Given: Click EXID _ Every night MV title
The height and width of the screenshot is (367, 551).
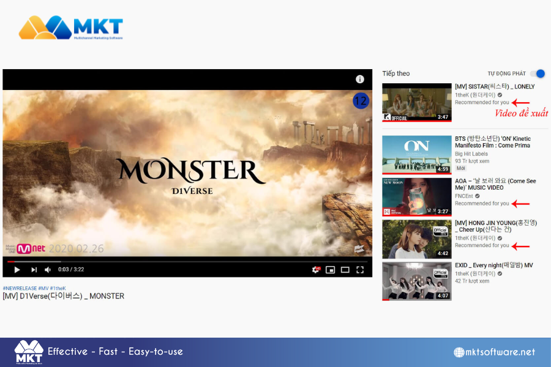Looking at the screenshot, I should pyautogui.click(x=493, y=265).
